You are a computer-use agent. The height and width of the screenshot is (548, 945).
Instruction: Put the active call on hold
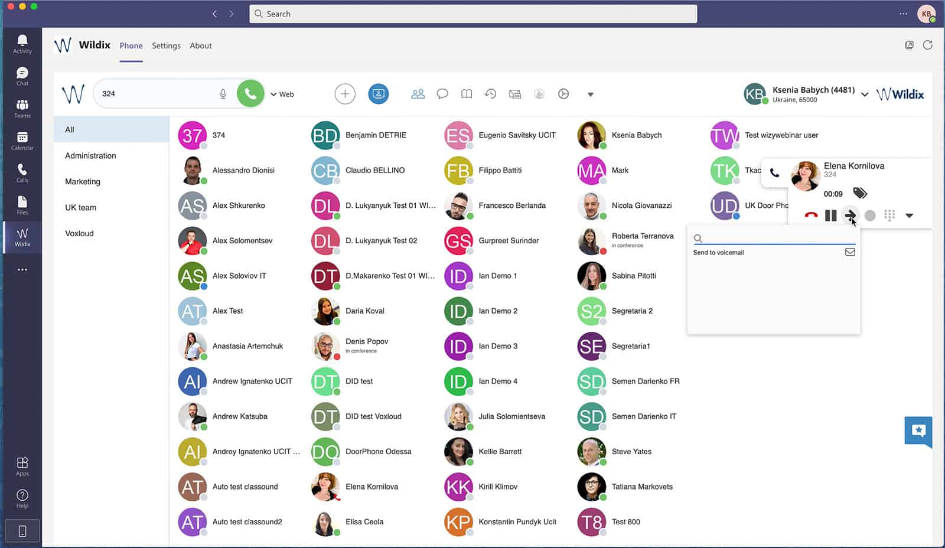(830, 216)
